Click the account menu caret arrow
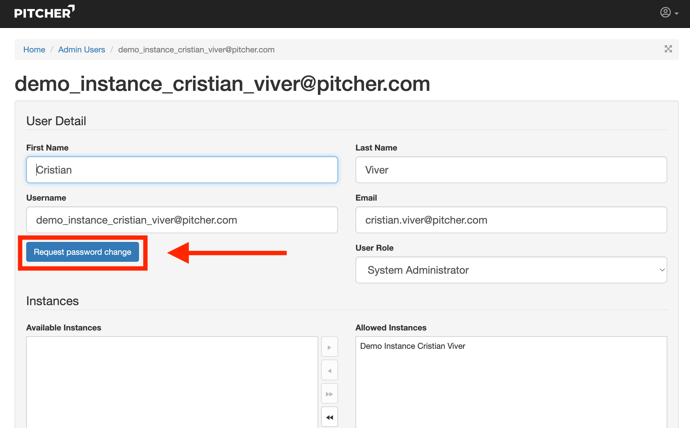The image size is (690, 428). tap(677, 14)
